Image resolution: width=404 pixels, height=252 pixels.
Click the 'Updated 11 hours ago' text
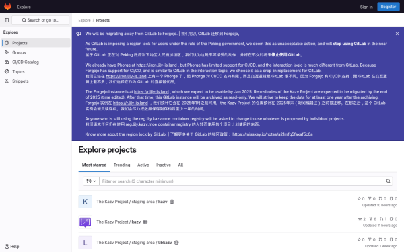tap(380, 226)
